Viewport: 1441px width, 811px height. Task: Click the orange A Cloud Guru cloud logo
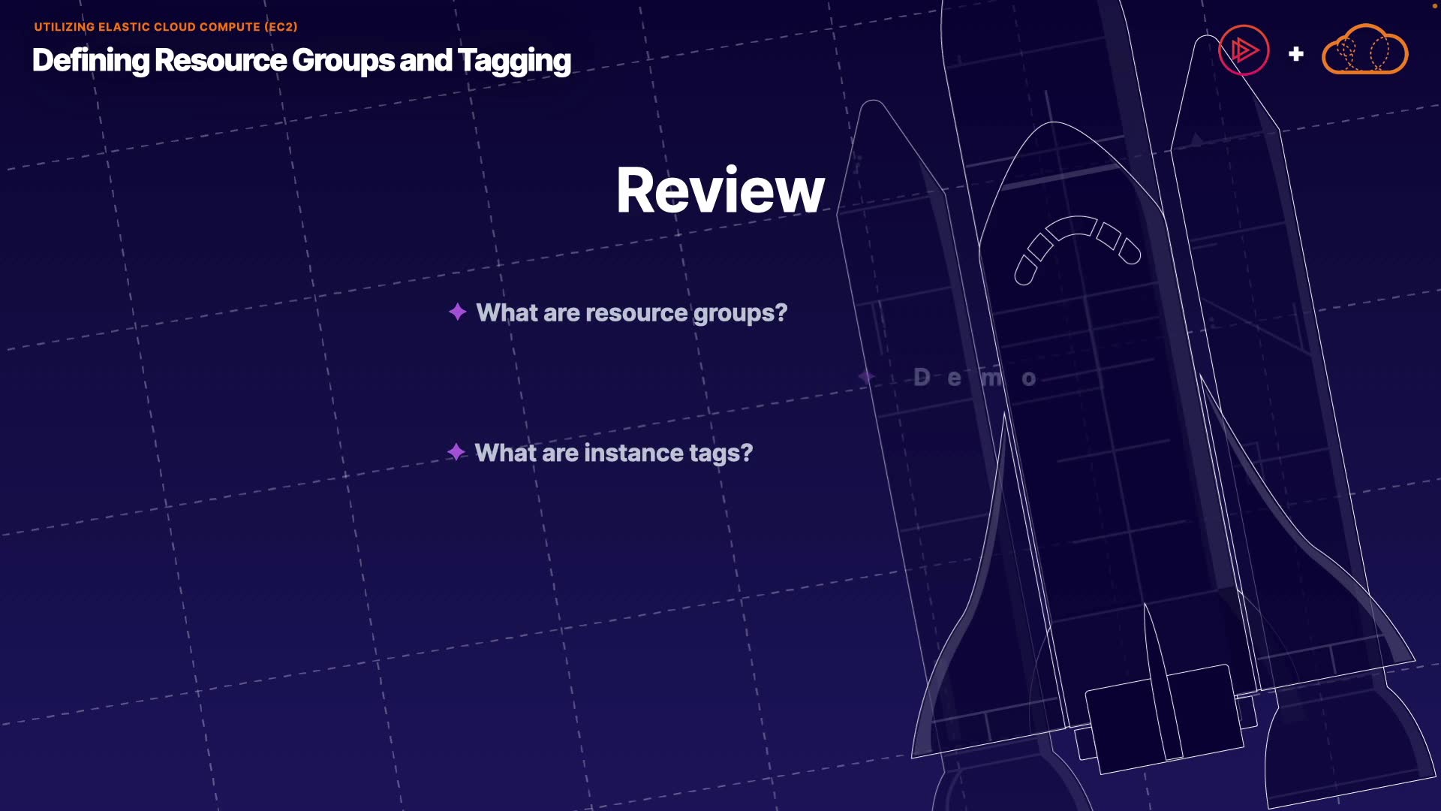pyautogui.click(x=1364, y=50)
